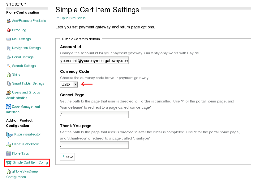
Task: Click the Skins icon
Action: point(9,75)
